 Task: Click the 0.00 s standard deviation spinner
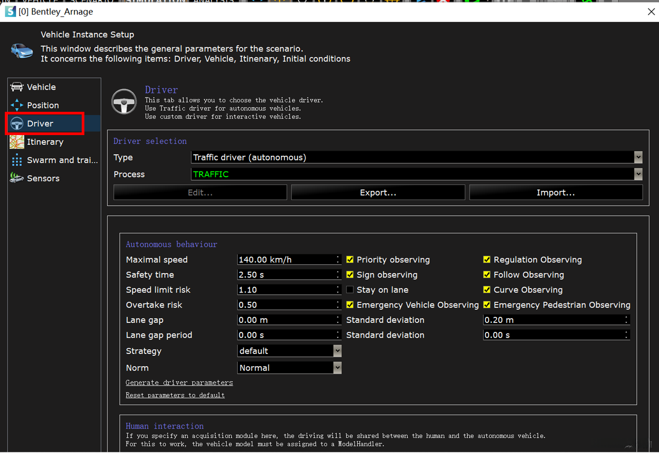pyautogui.click(x=626, y=335)
